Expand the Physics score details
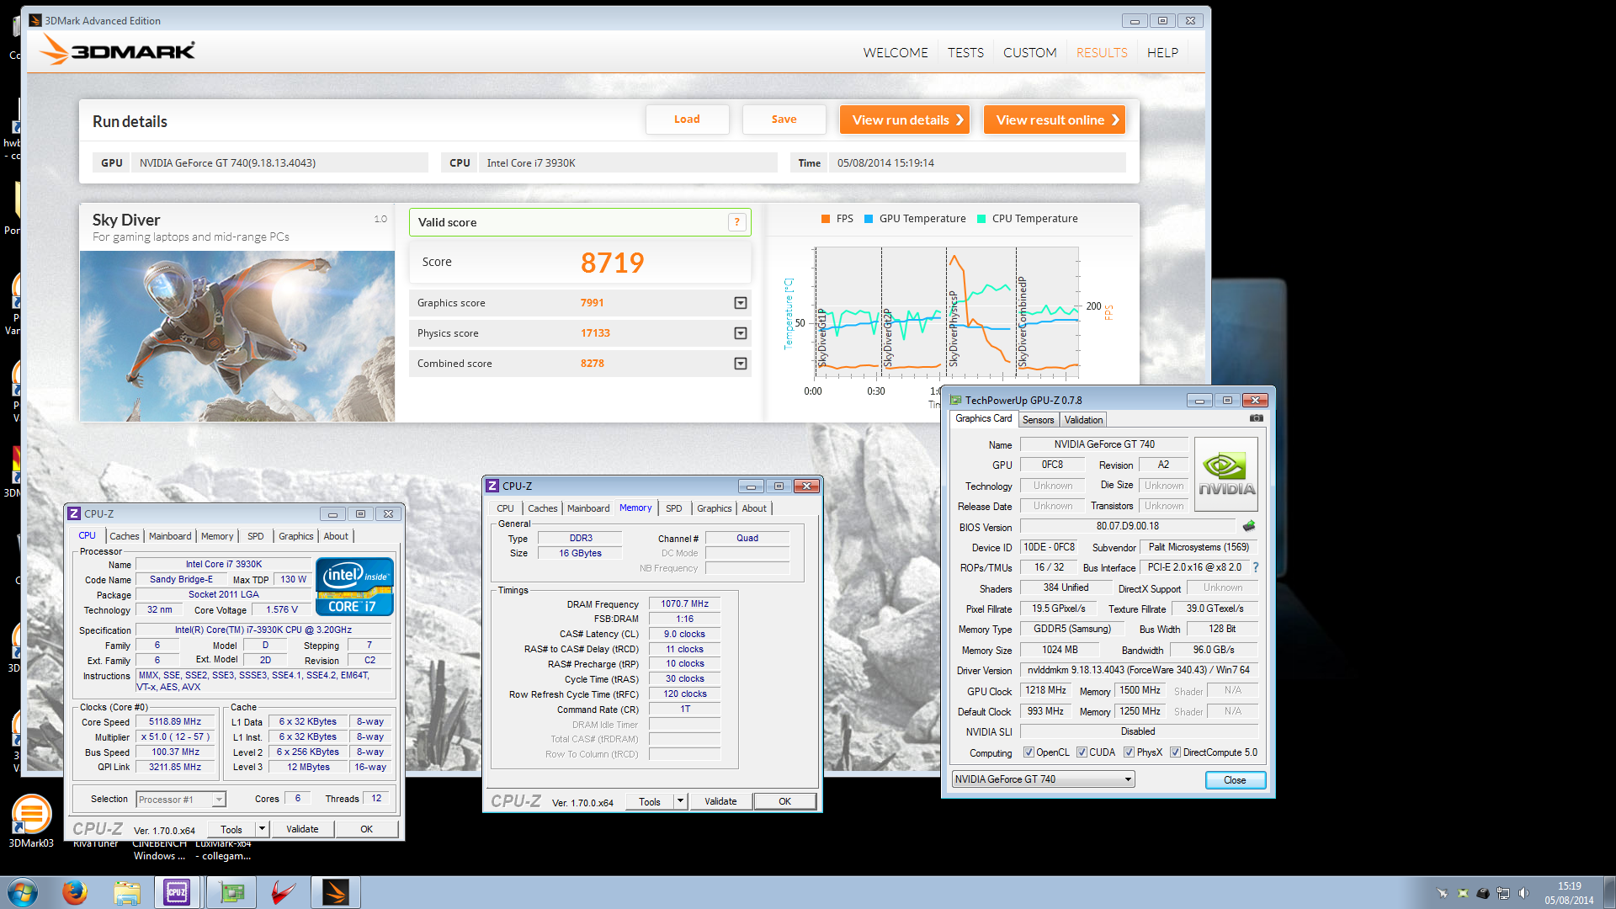Image resolution: width=1616 pixels, height=909 pixels. click(741, 333)
